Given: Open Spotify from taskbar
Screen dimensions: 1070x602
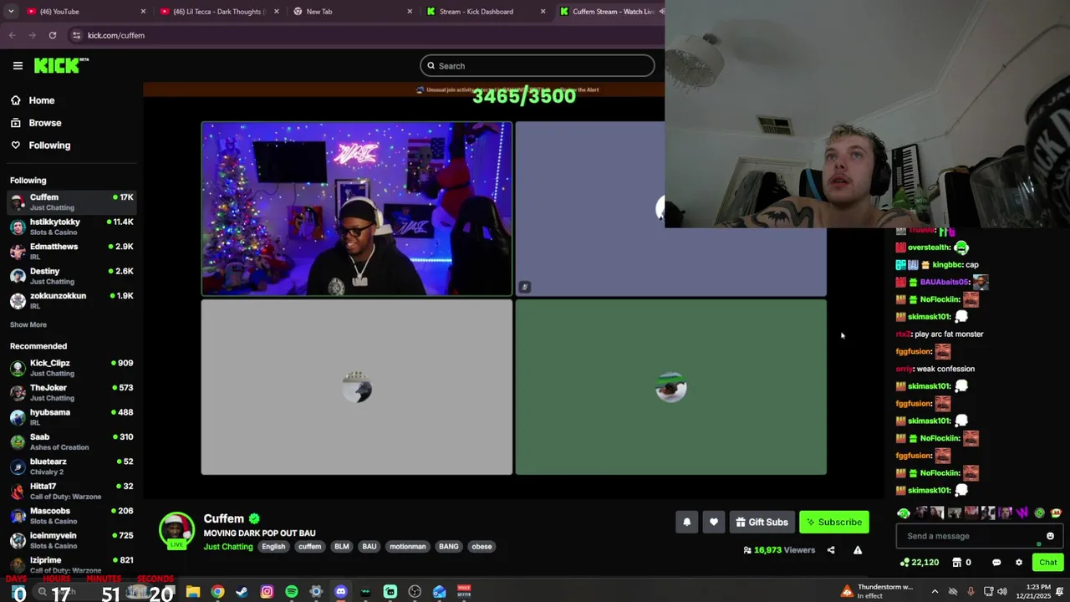Looking at the screenshot, I should coord(292,592).
